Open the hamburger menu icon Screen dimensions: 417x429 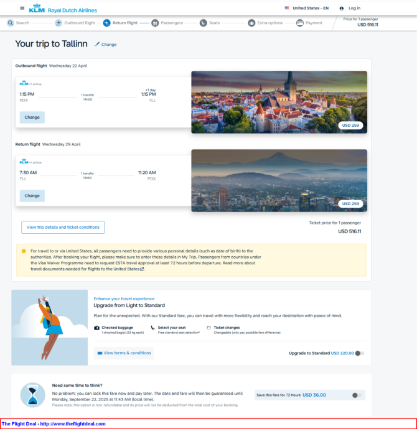click(22, 8)
